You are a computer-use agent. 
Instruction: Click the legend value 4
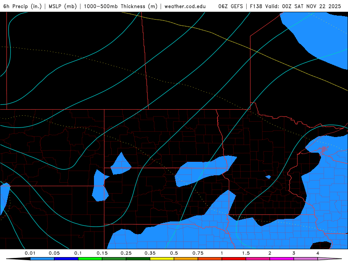pos(318,253)
